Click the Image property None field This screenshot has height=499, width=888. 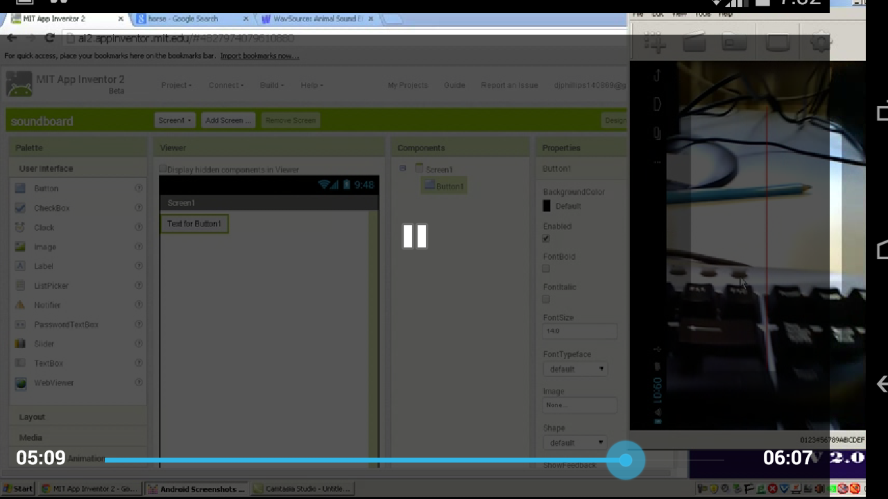tap(579, 405)
